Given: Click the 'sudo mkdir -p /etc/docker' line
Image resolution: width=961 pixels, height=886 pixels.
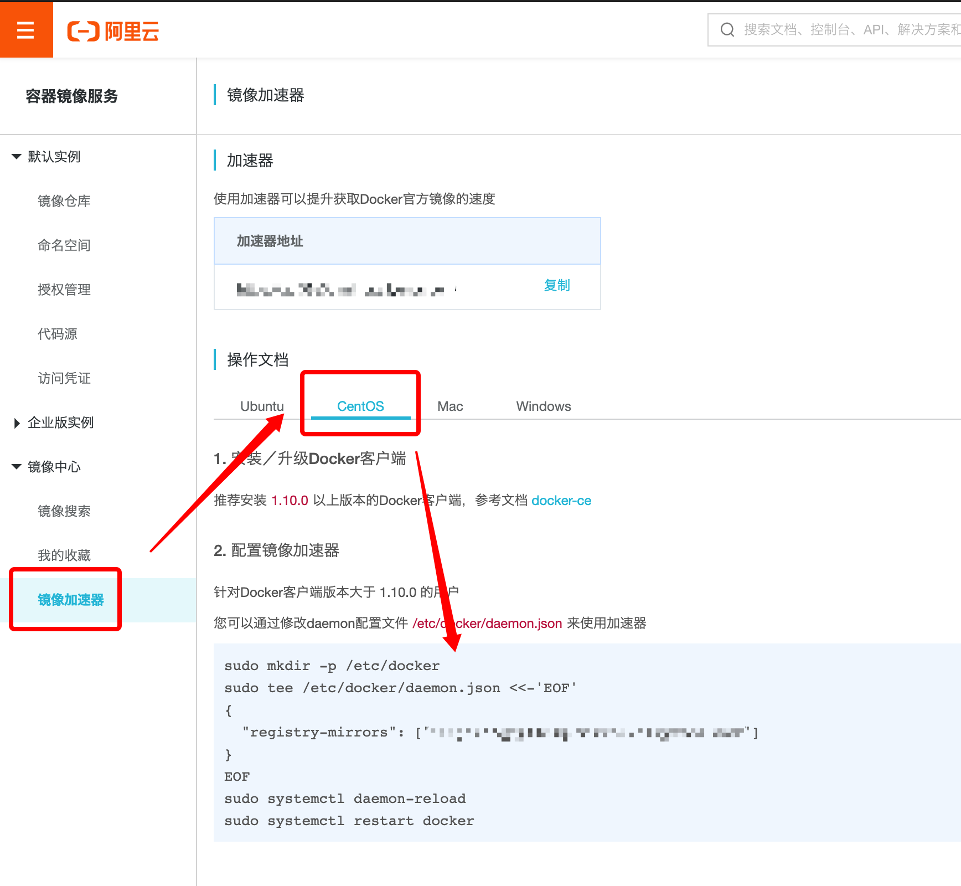Looking at the screenshot, I should [332, 666].
